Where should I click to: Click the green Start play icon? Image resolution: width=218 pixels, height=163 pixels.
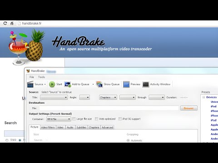pyautogui.click(x=52, y=84)
